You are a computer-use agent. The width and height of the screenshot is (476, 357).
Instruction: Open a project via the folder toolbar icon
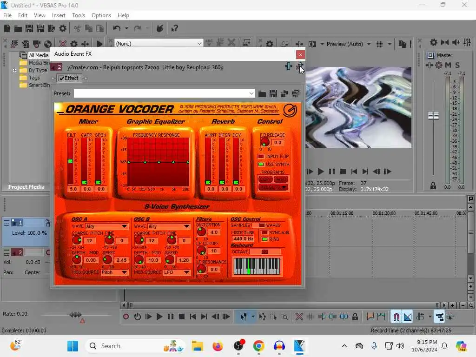pyautogui.click(x=18, y=28)
